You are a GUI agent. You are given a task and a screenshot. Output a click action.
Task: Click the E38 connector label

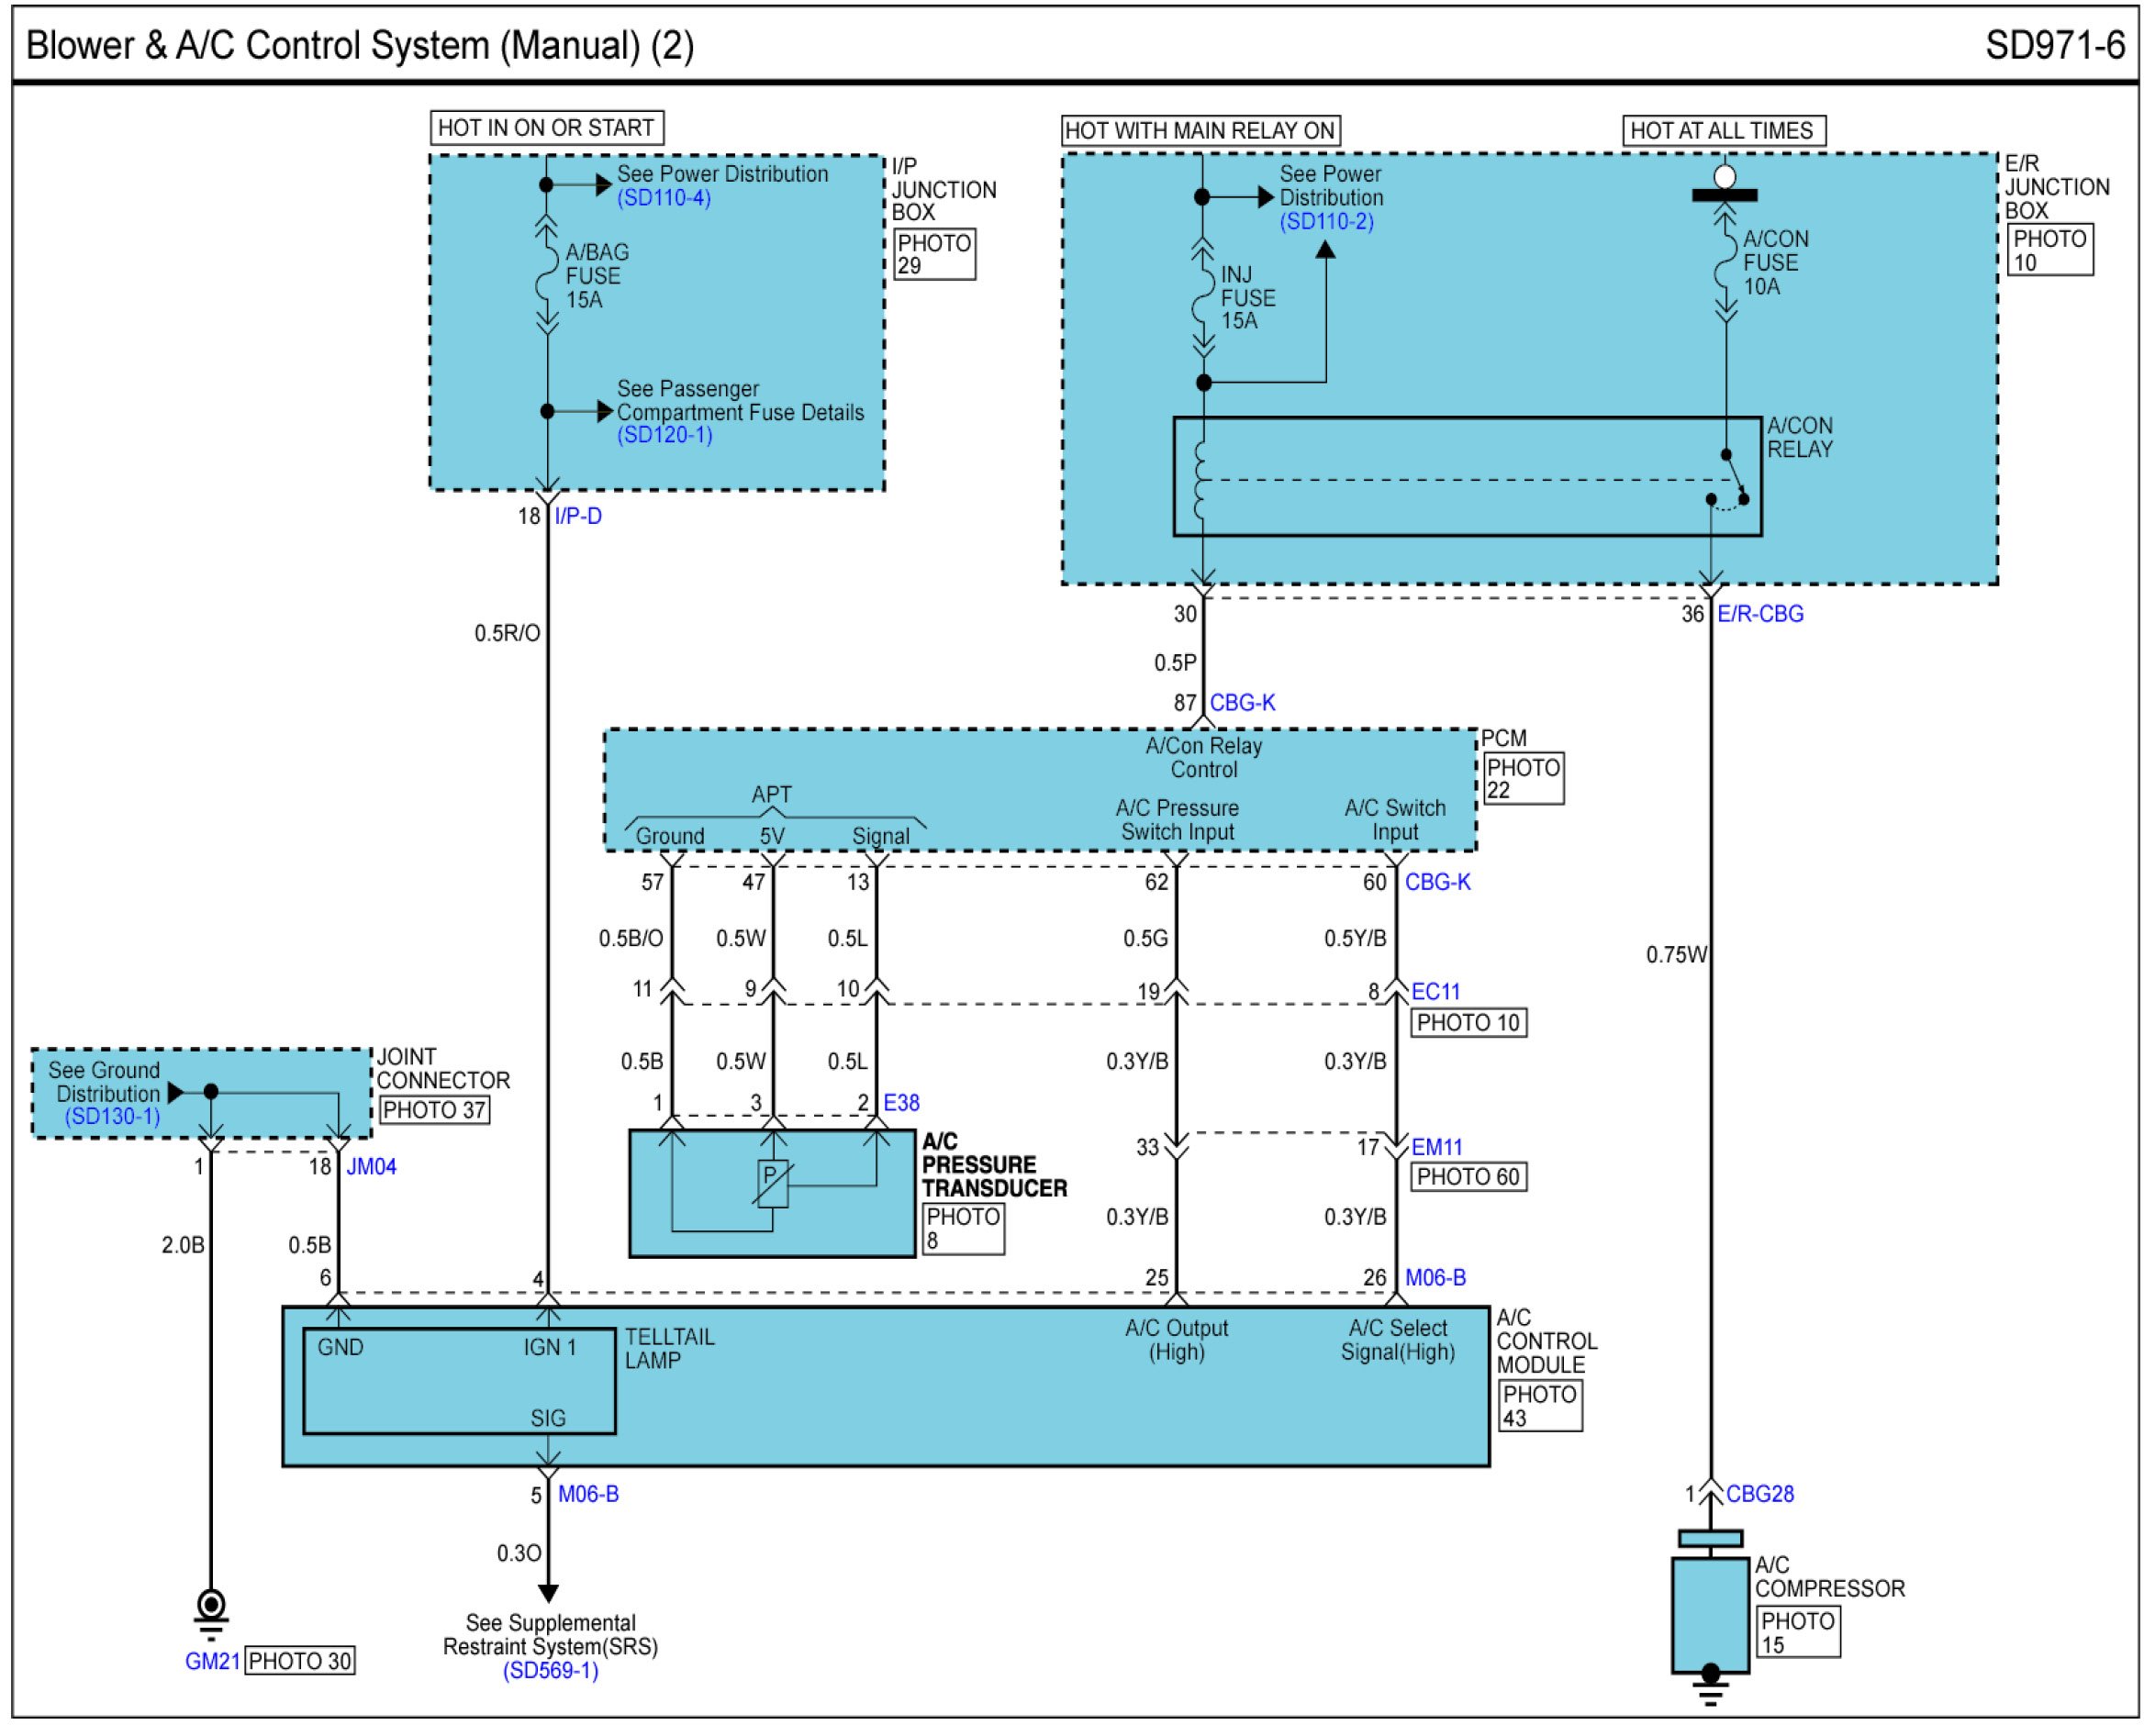[901, 1103]
